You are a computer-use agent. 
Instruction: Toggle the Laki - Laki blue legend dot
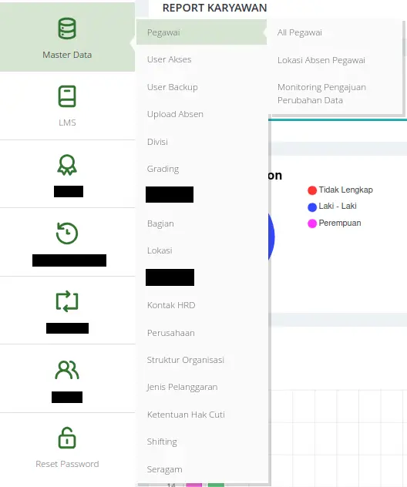[312, 207]
